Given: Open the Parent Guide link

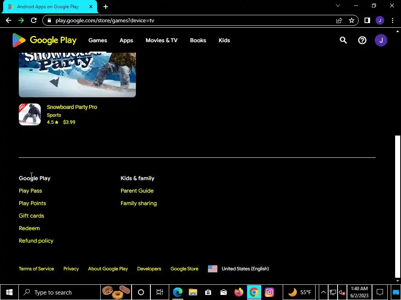Looking at the screenshot, I should click(x=137, y=191).
